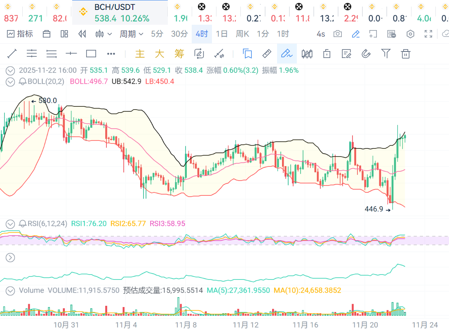Toggle the pen drawing mode in top toolbar
This screenshot has width=449, height=333.
[355, 34]
